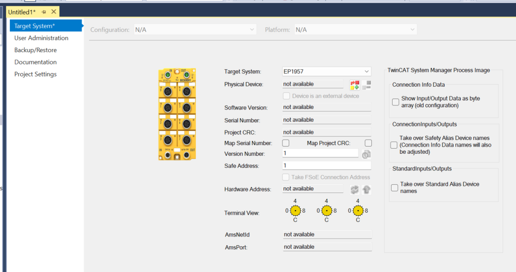This screenshot has height=272, width=516.
Task: Enable Take over Standard Alias Device names
Action: pos(394,188)
